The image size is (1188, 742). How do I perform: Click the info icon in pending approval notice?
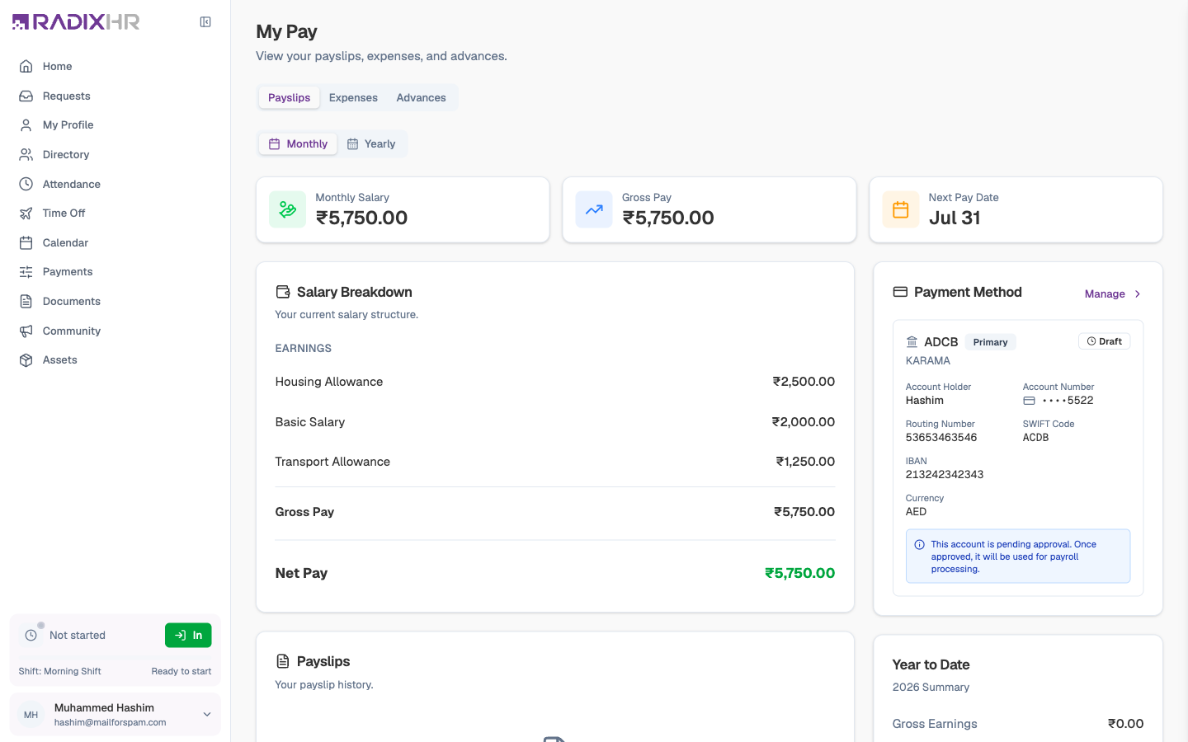[919, 544]
